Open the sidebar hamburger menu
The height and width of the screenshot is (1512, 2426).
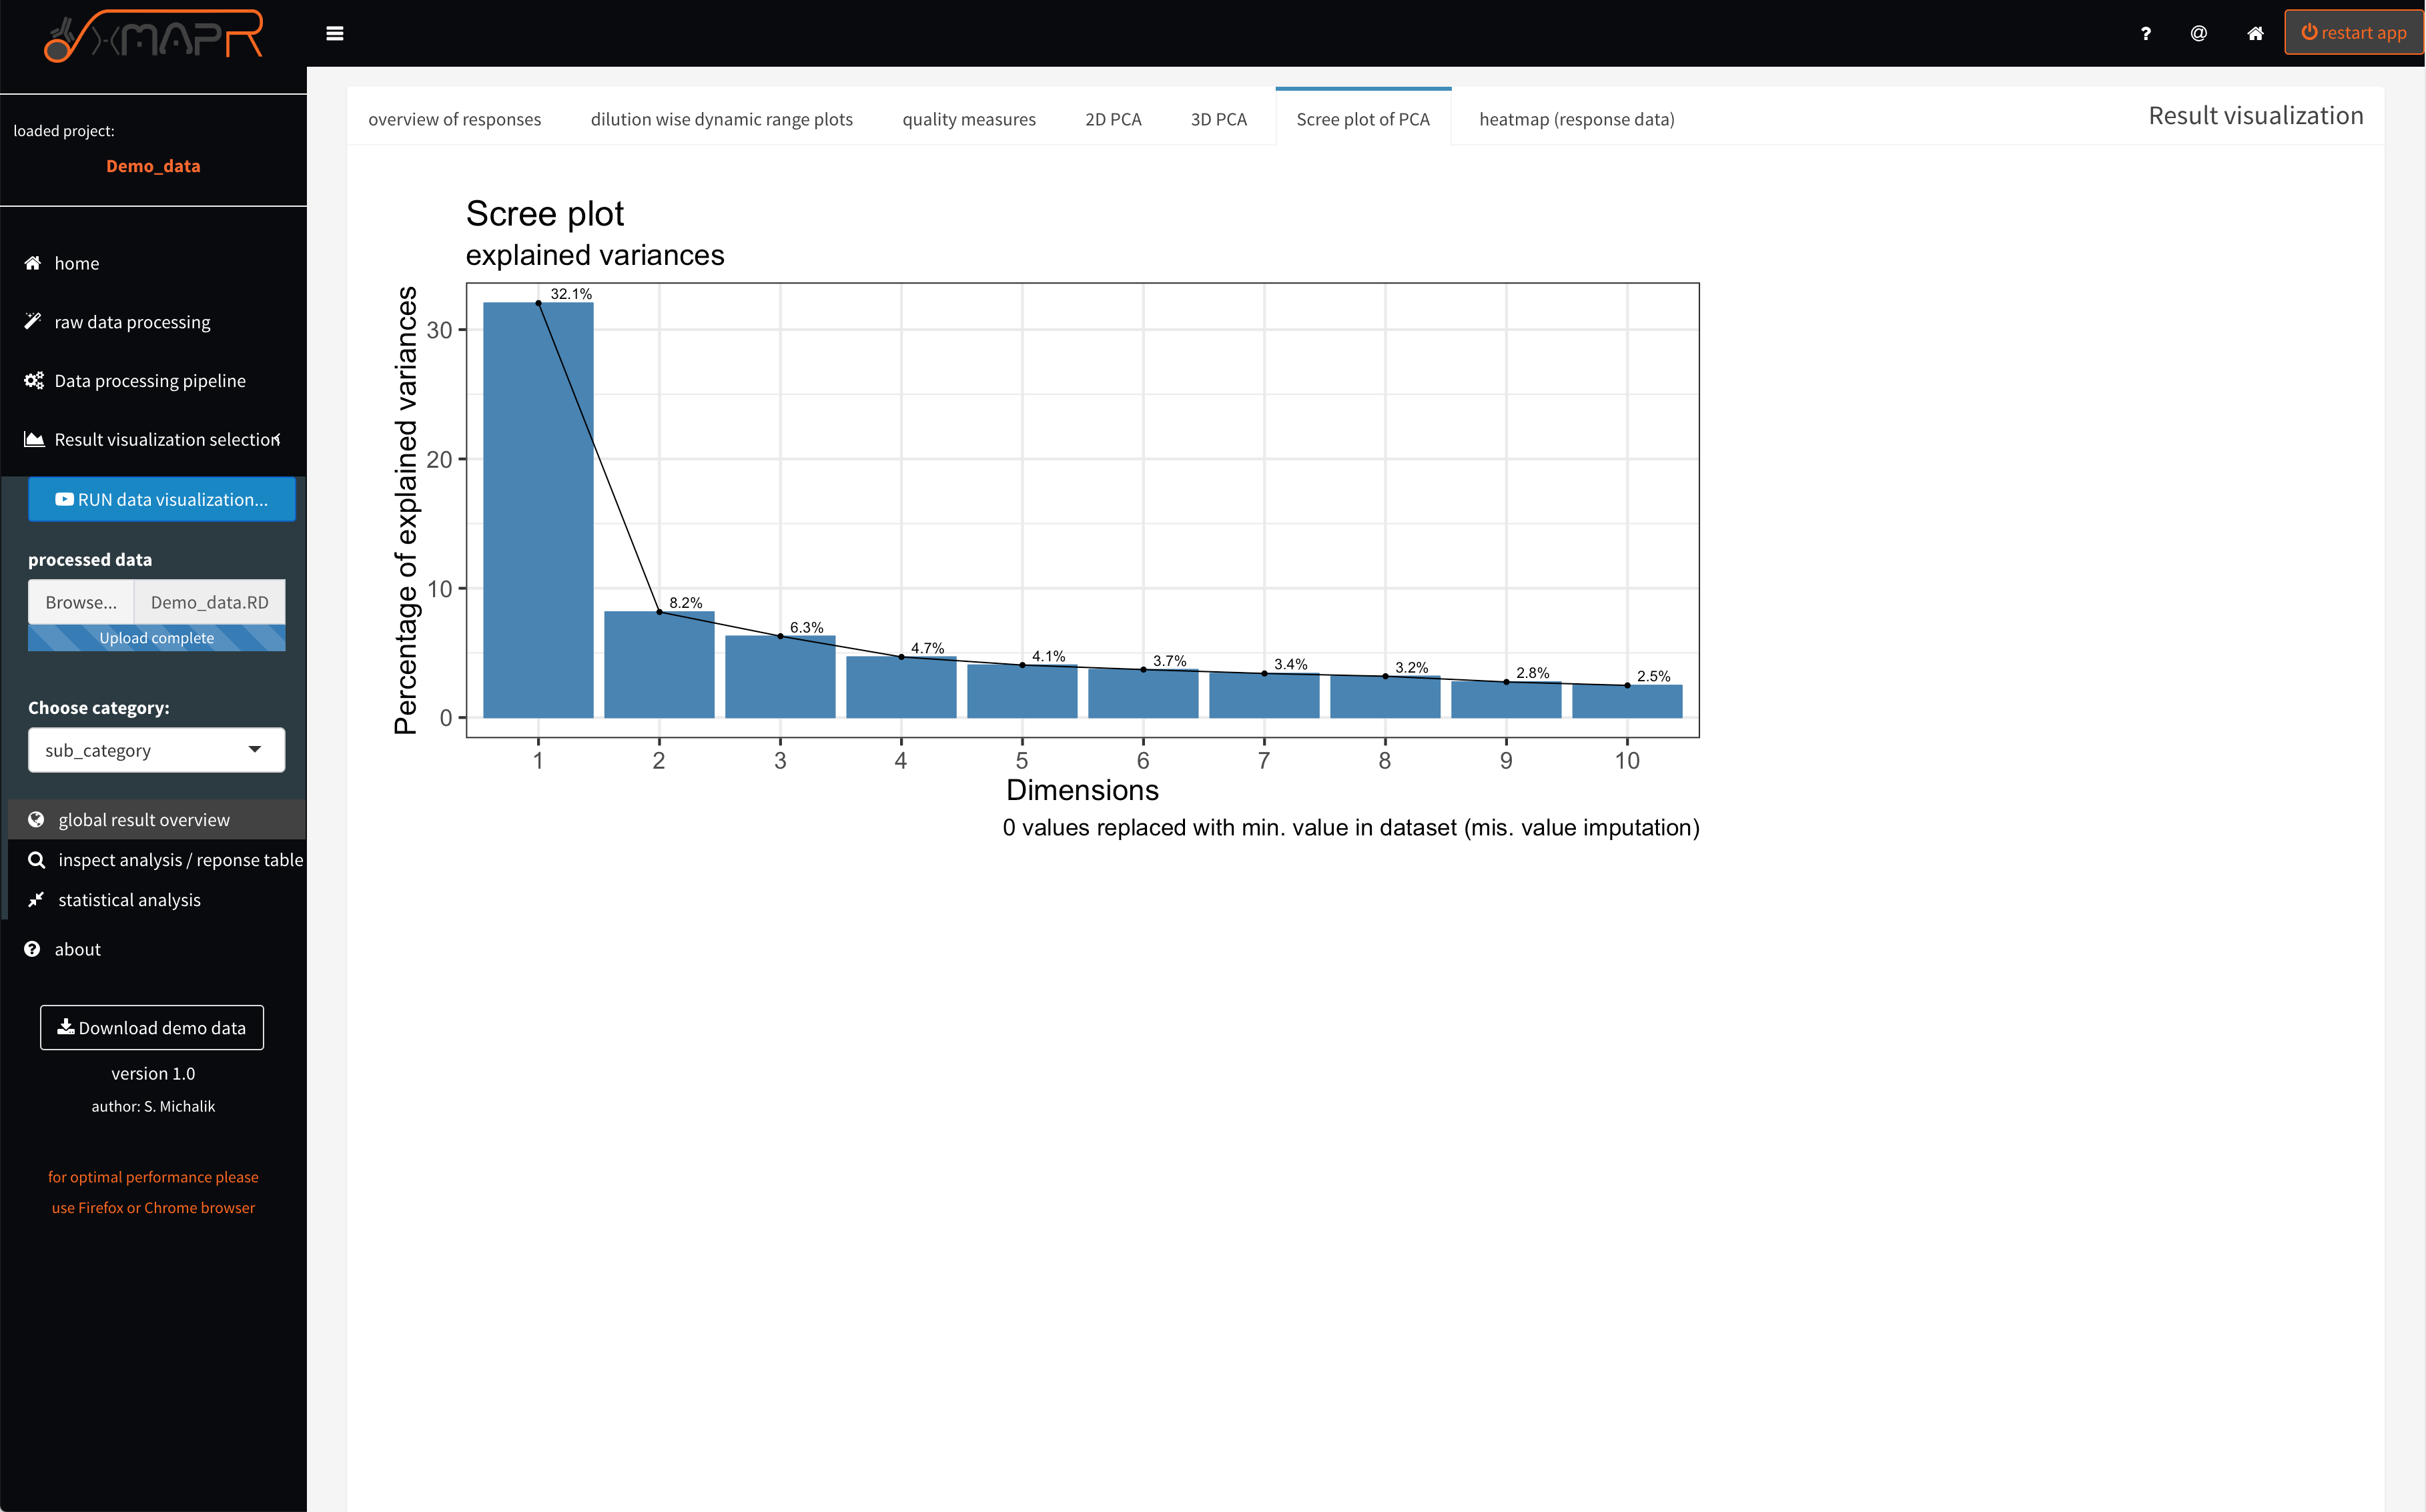click(335, 33)
